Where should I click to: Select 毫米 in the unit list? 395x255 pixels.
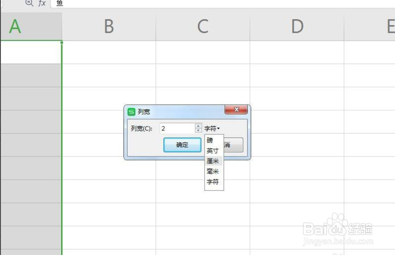(x=213, y=172)
